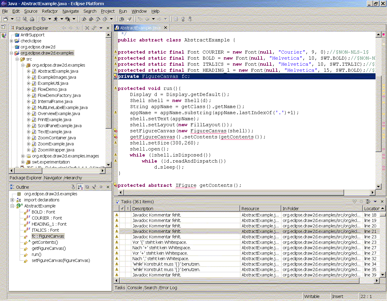This screenshot has width=387, height=301.
Task: Expand import declarations in Outline
Action: pyautogui.click(x=12, y=200)
